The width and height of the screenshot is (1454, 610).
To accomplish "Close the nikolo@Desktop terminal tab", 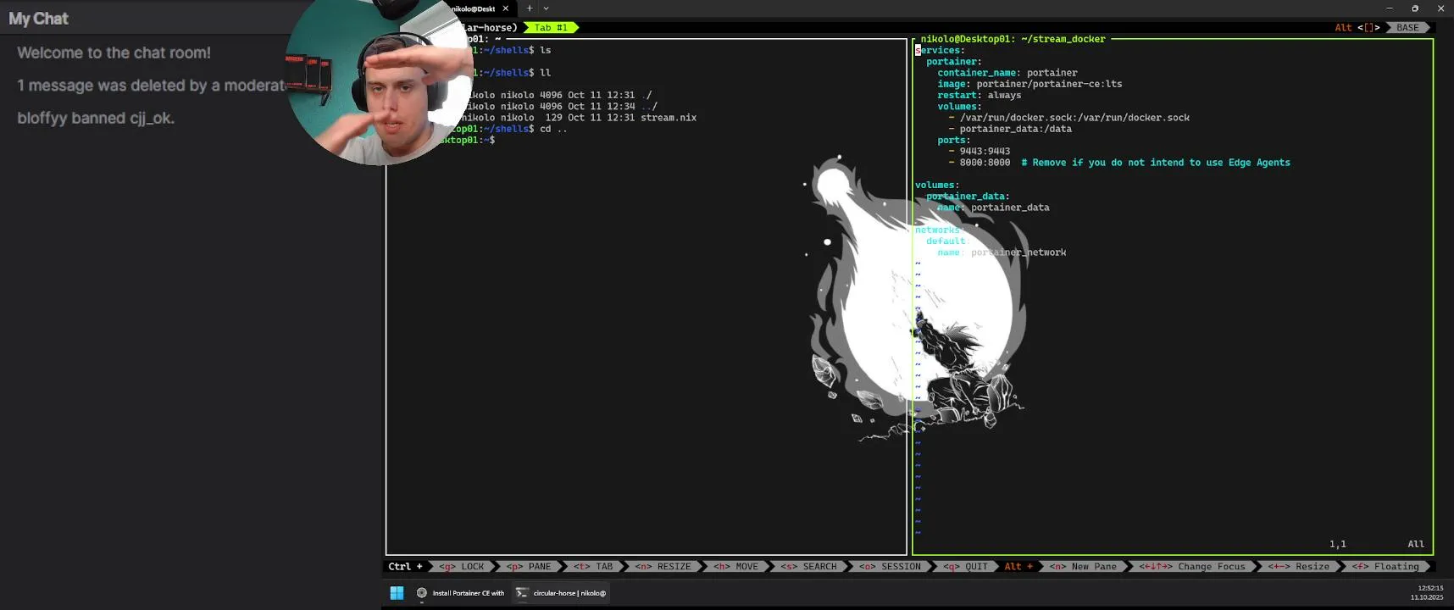I will pos(506,8).
